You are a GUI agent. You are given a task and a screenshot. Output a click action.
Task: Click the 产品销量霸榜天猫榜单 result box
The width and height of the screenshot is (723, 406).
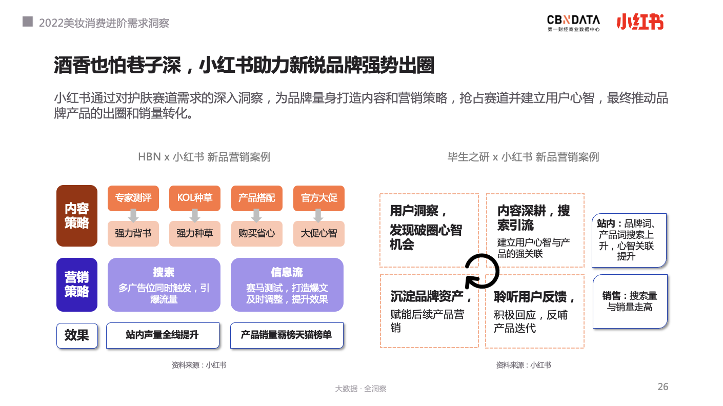(287, 335)
